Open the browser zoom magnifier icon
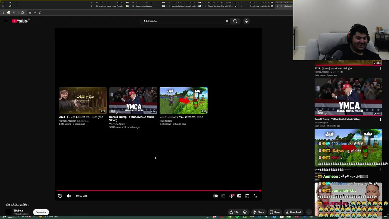Viewport: 389px width, 219px height. pos(35,12)
